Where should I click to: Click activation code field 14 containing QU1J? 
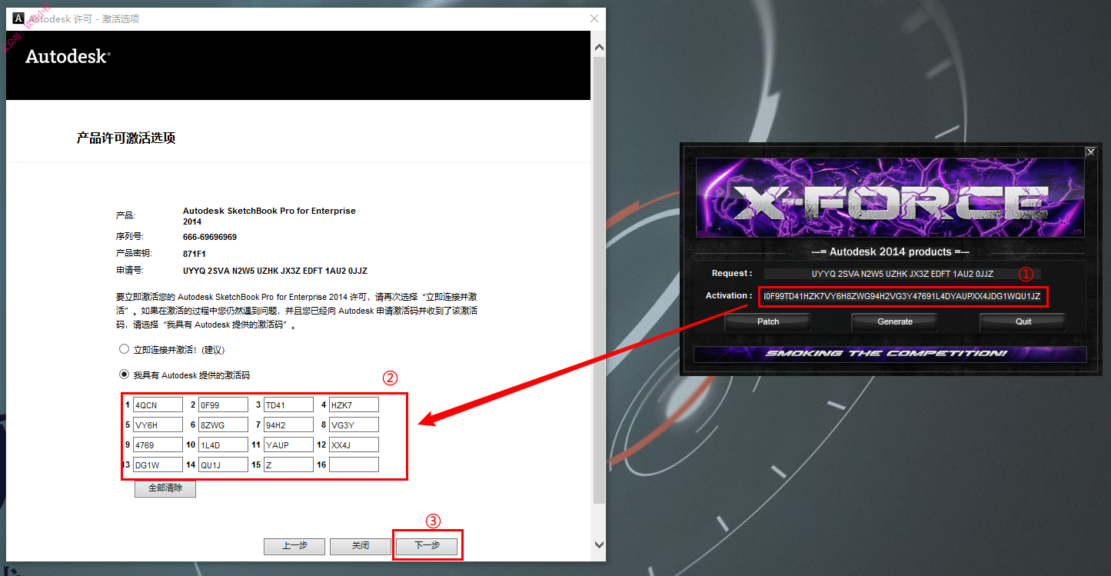(x=223, y=464)
